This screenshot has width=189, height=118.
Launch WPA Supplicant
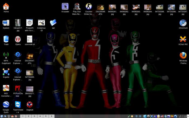(6, 58)
